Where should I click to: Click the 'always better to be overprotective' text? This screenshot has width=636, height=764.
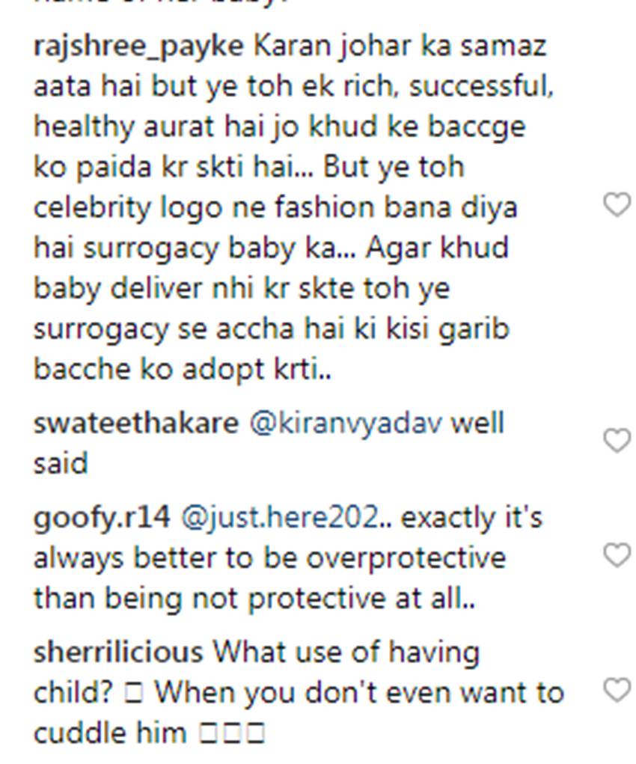[x=269, y=559]
